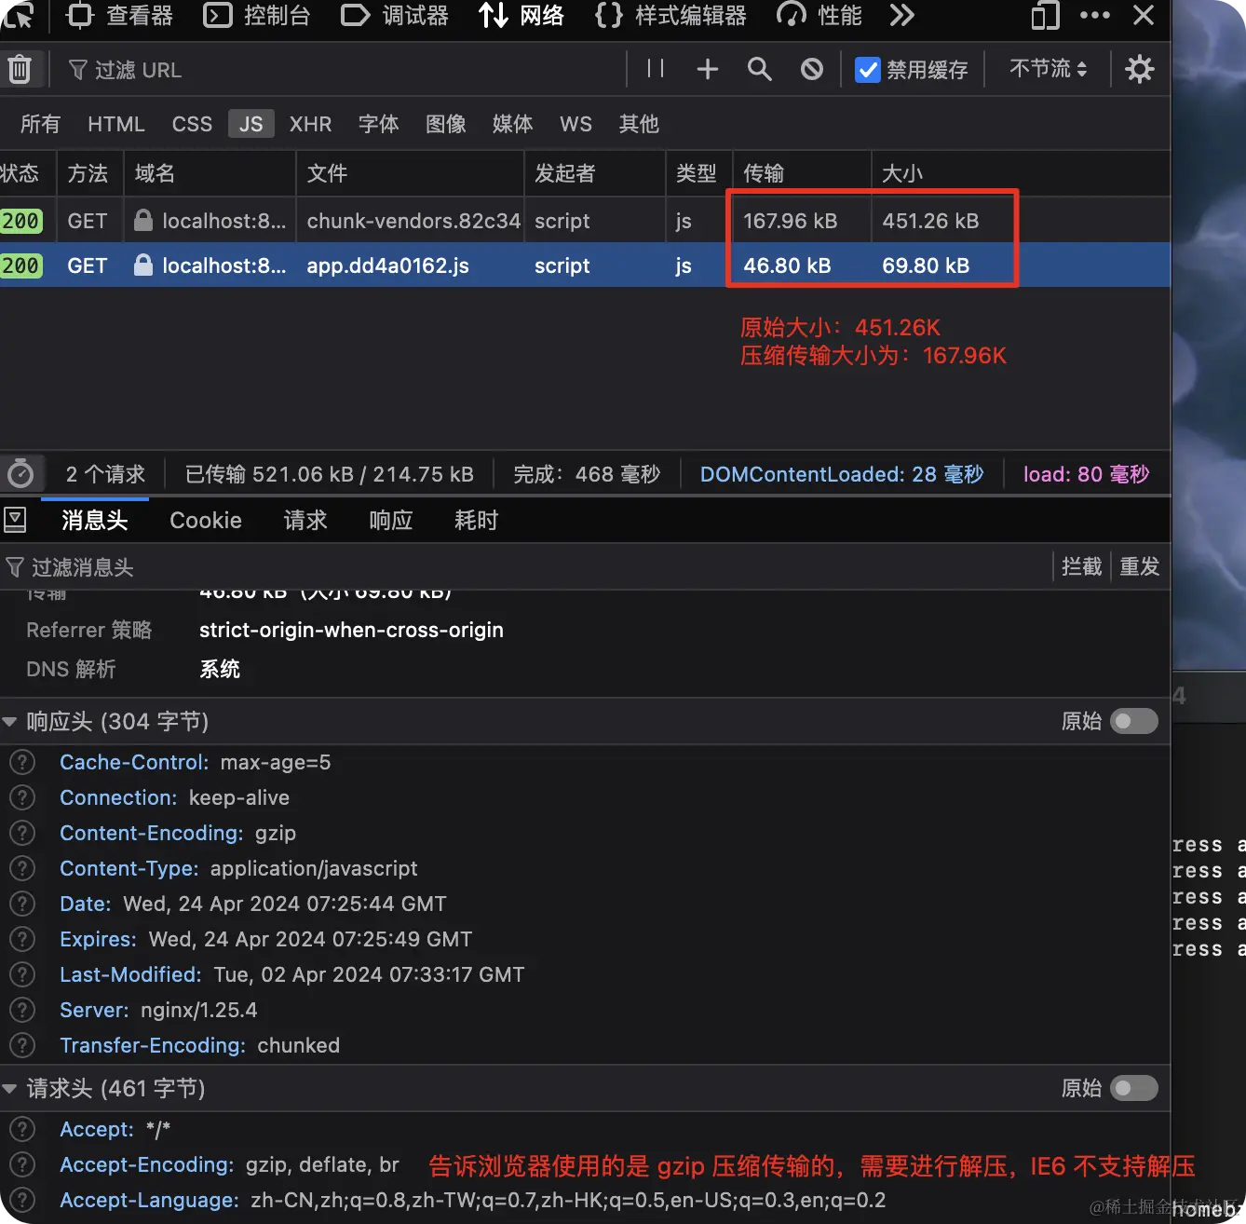This screenshot has width=1246, height=1224.
Task: Click the 拦截 intercept button
Action: point(1080,566)
